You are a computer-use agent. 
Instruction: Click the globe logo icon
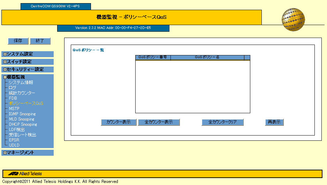pyautogui.click(x=293, y=20)
